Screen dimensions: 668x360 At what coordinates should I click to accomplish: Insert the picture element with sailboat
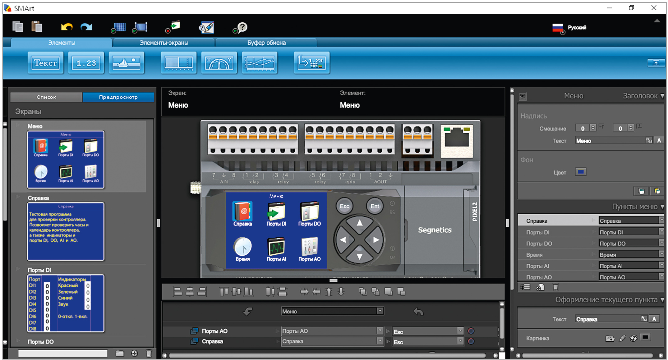click(x=127, y=63)
